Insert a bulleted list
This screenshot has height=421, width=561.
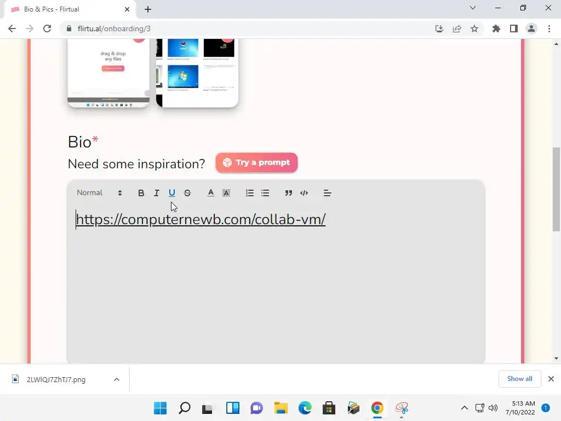click(265, 193)
